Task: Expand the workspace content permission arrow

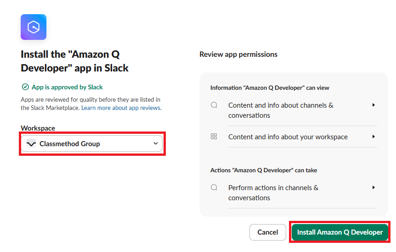Action: 373,137
